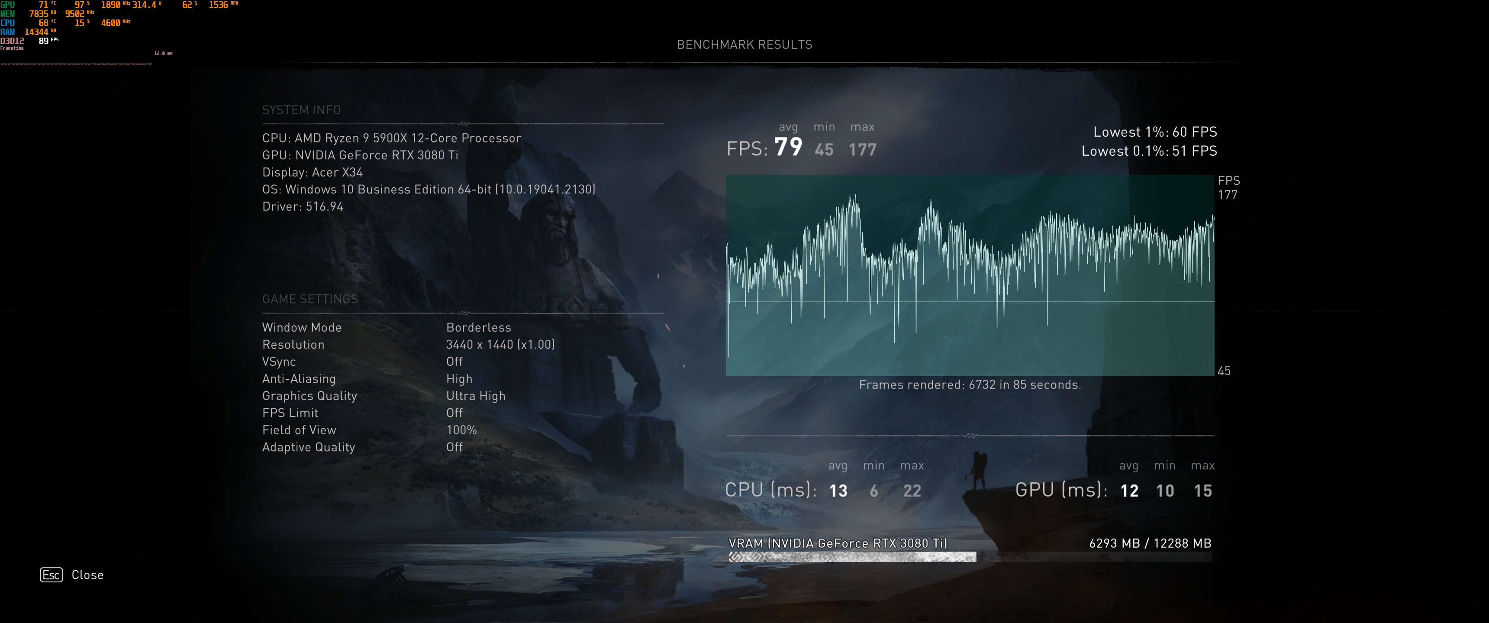Click the Frames rendered text

(x=969, y=385)
